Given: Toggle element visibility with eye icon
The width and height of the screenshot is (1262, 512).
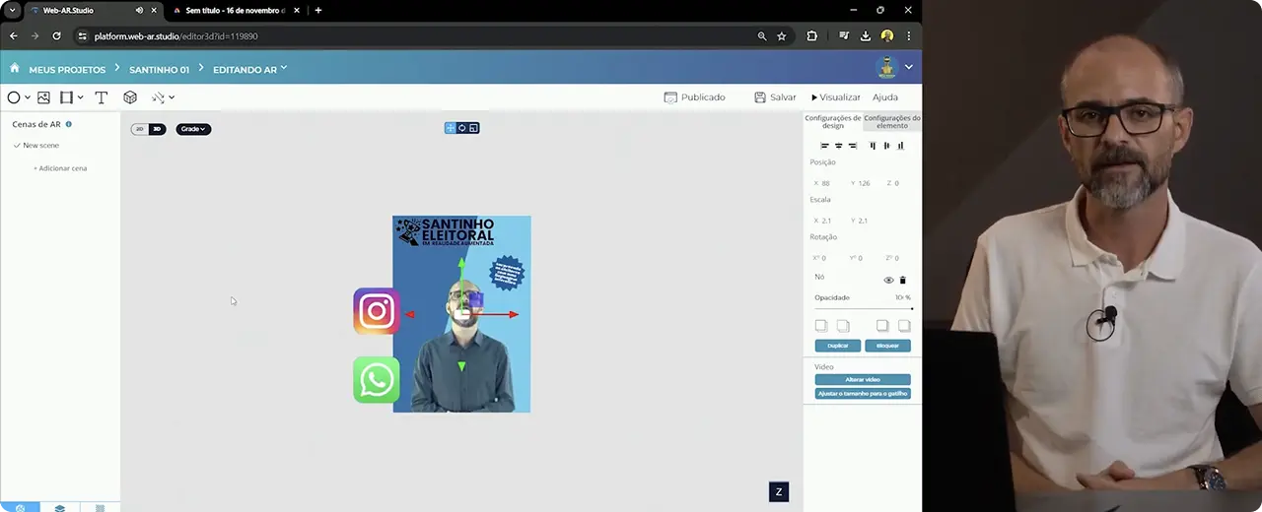Looking at the screenshot, I should tap(888, 281).
